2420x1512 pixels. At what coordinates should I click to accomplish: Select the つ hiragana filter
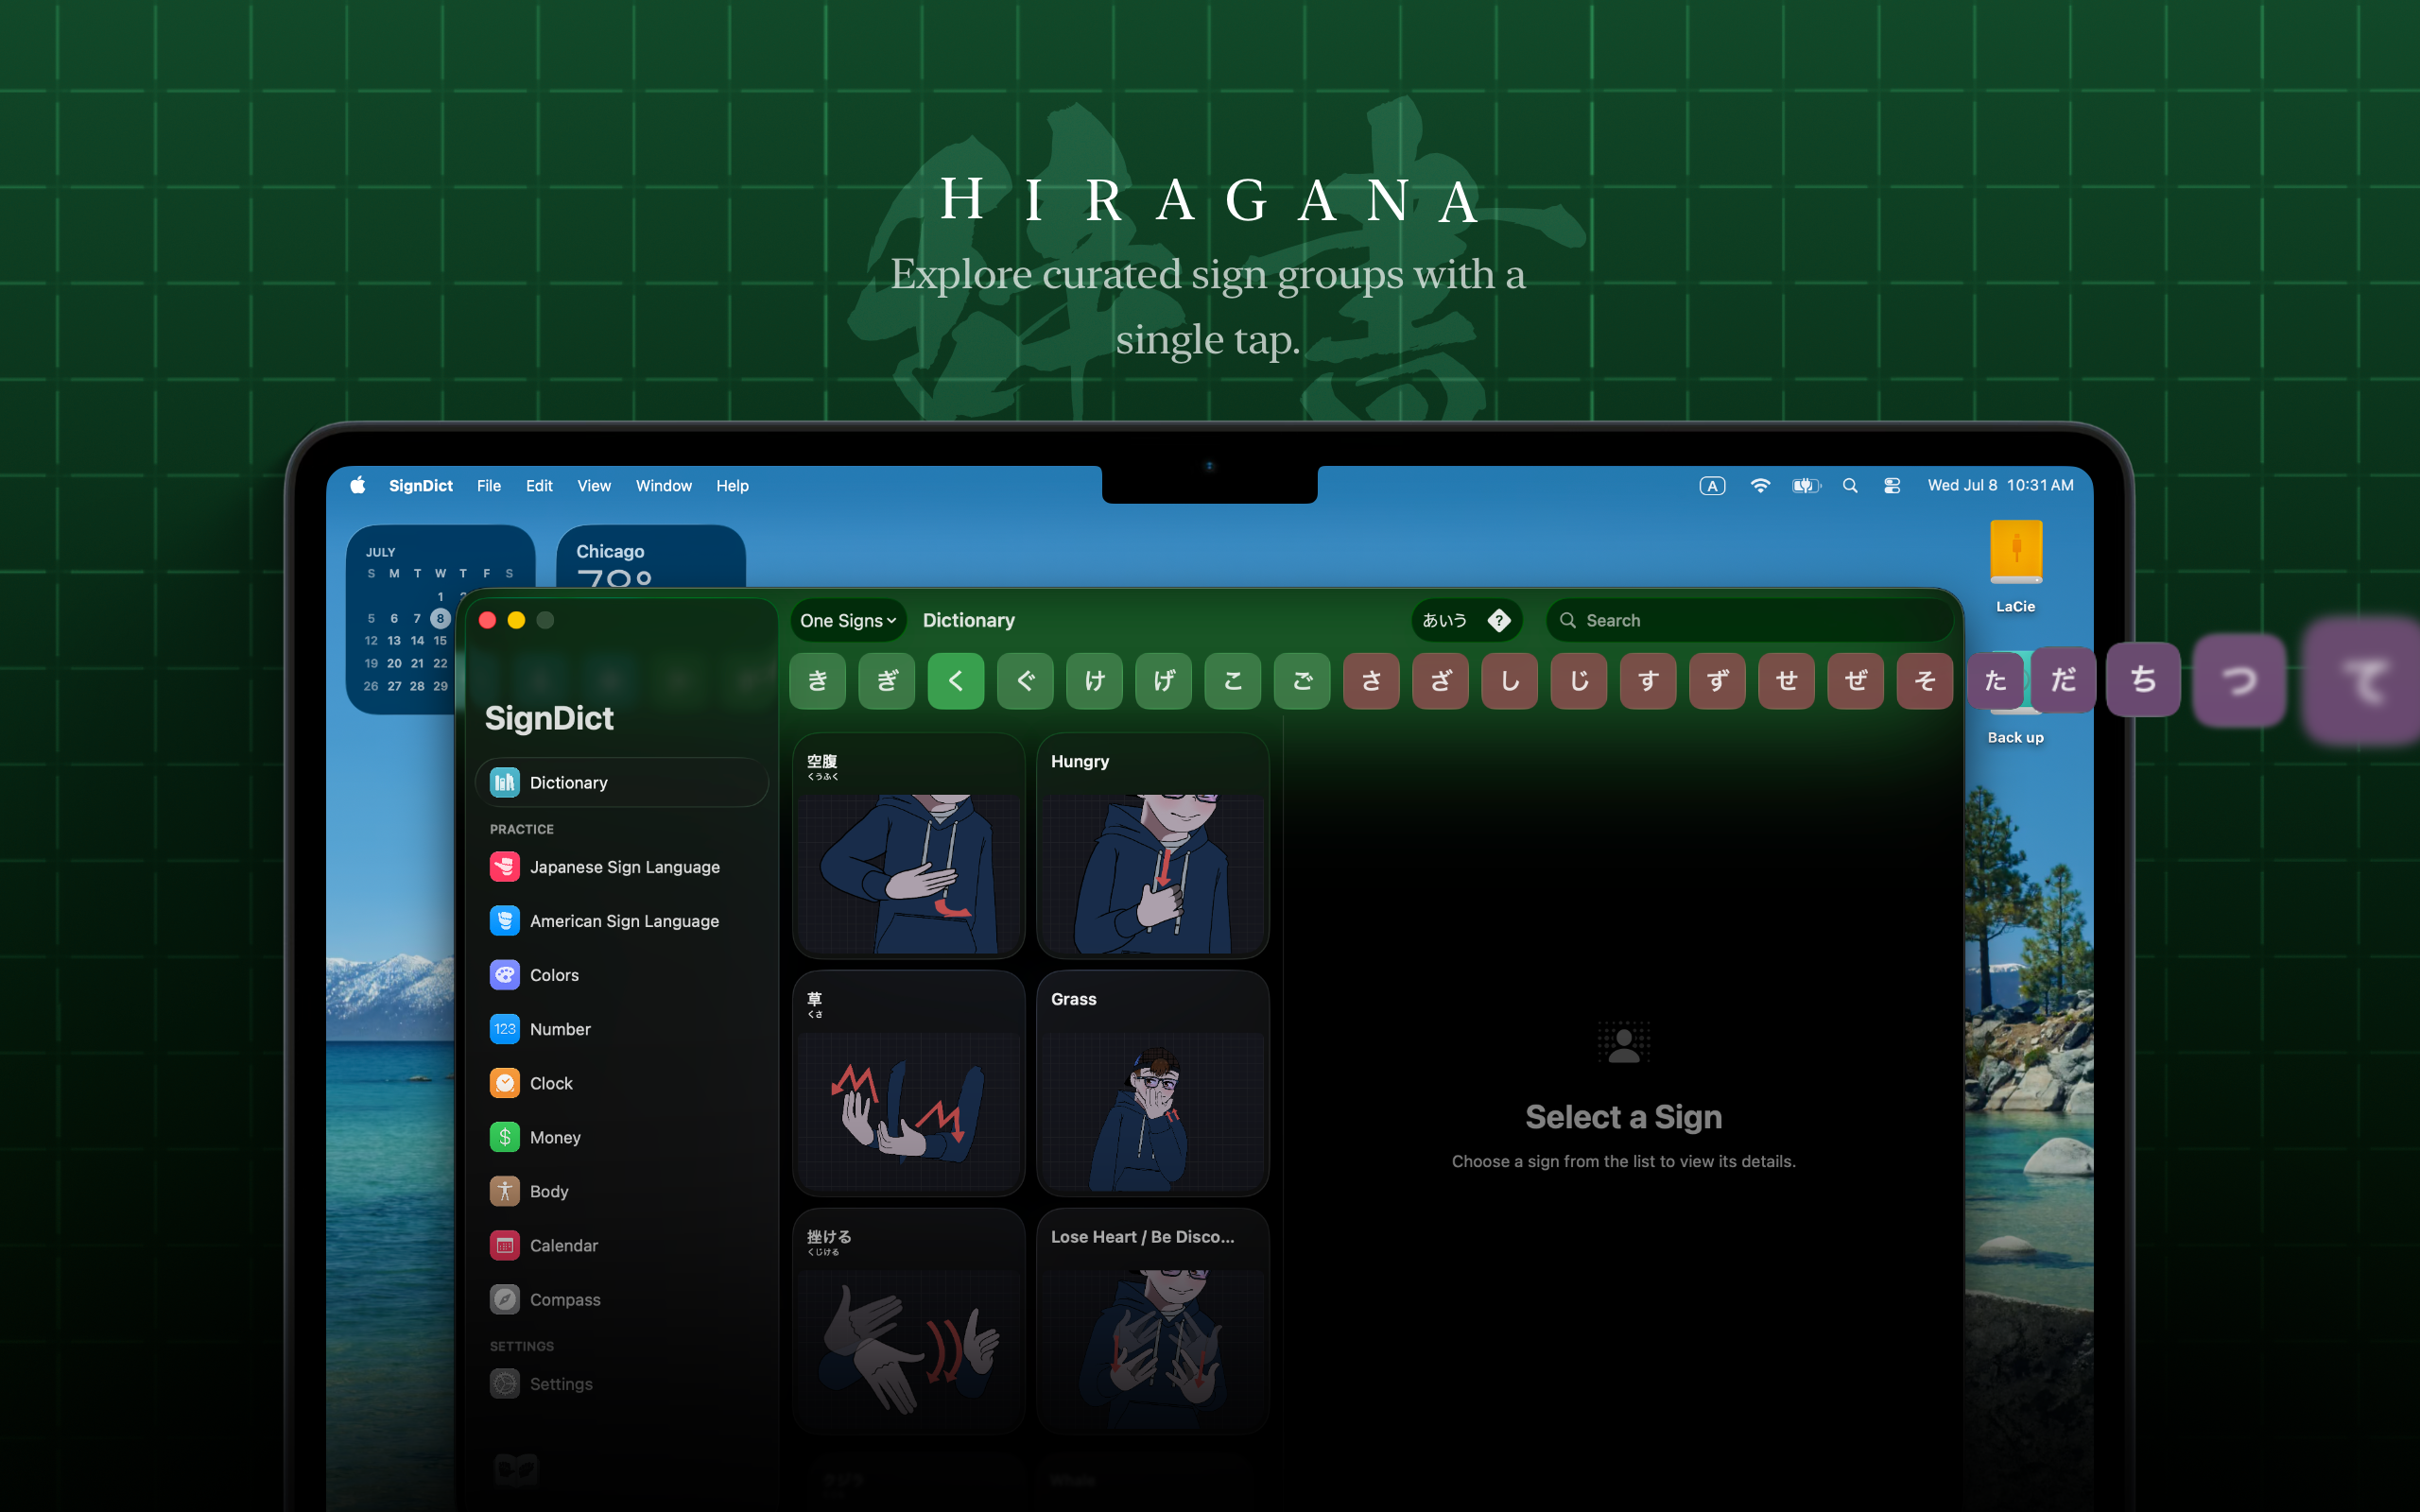(x=2240, y=680)
